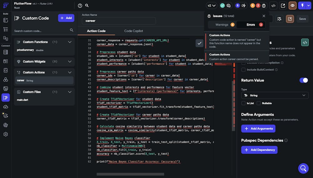Select the Warnings tab in Issues

point(222,25)
